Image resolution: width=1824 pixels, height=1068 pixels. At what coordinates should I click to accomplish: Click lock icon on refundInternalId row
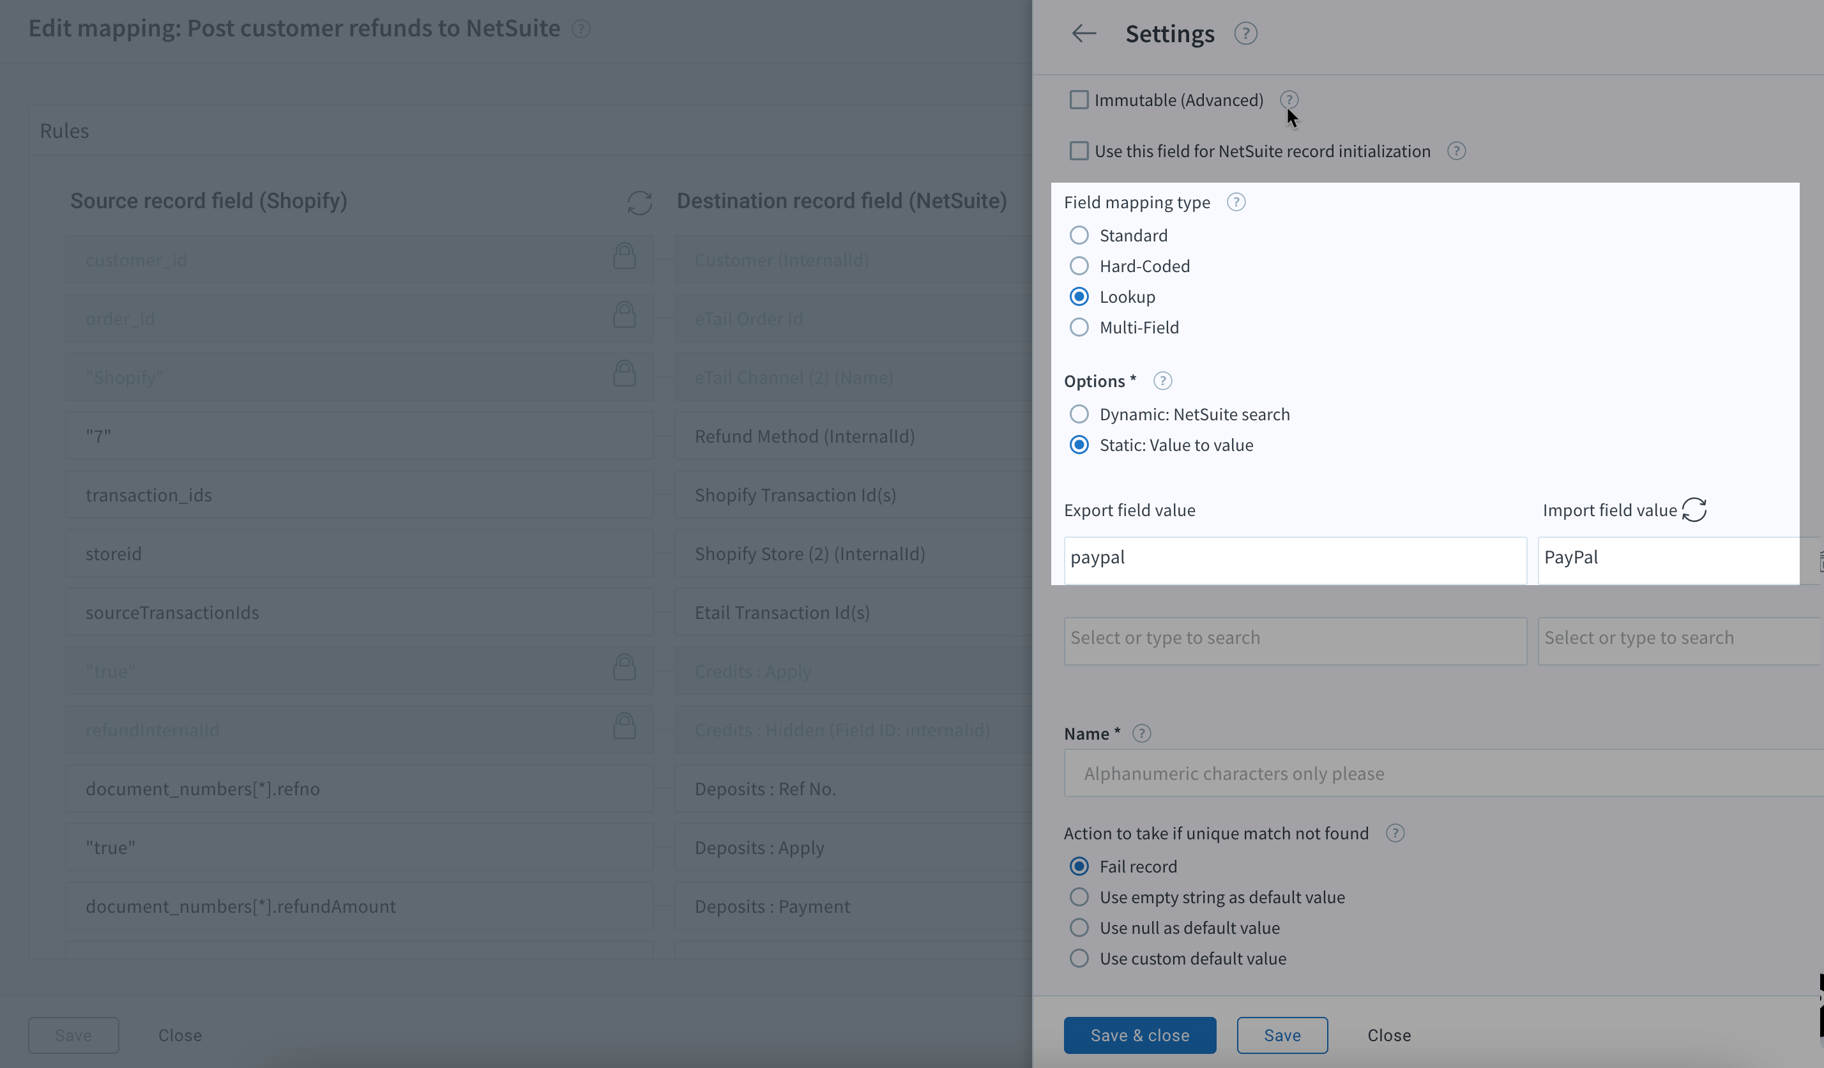(x=624, y=726)
